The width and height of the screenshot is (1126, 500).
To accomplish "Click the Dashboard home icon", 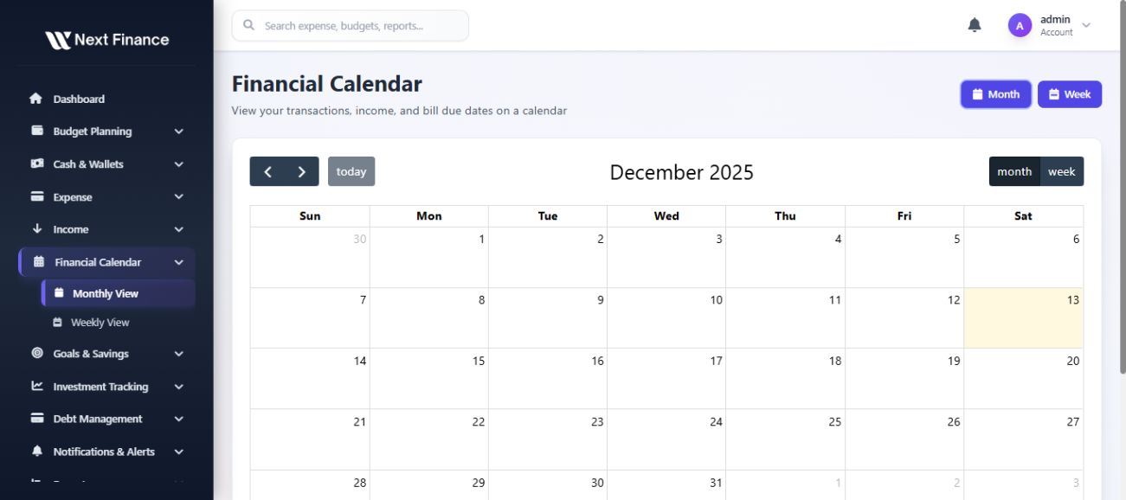I will pos(36,99).
